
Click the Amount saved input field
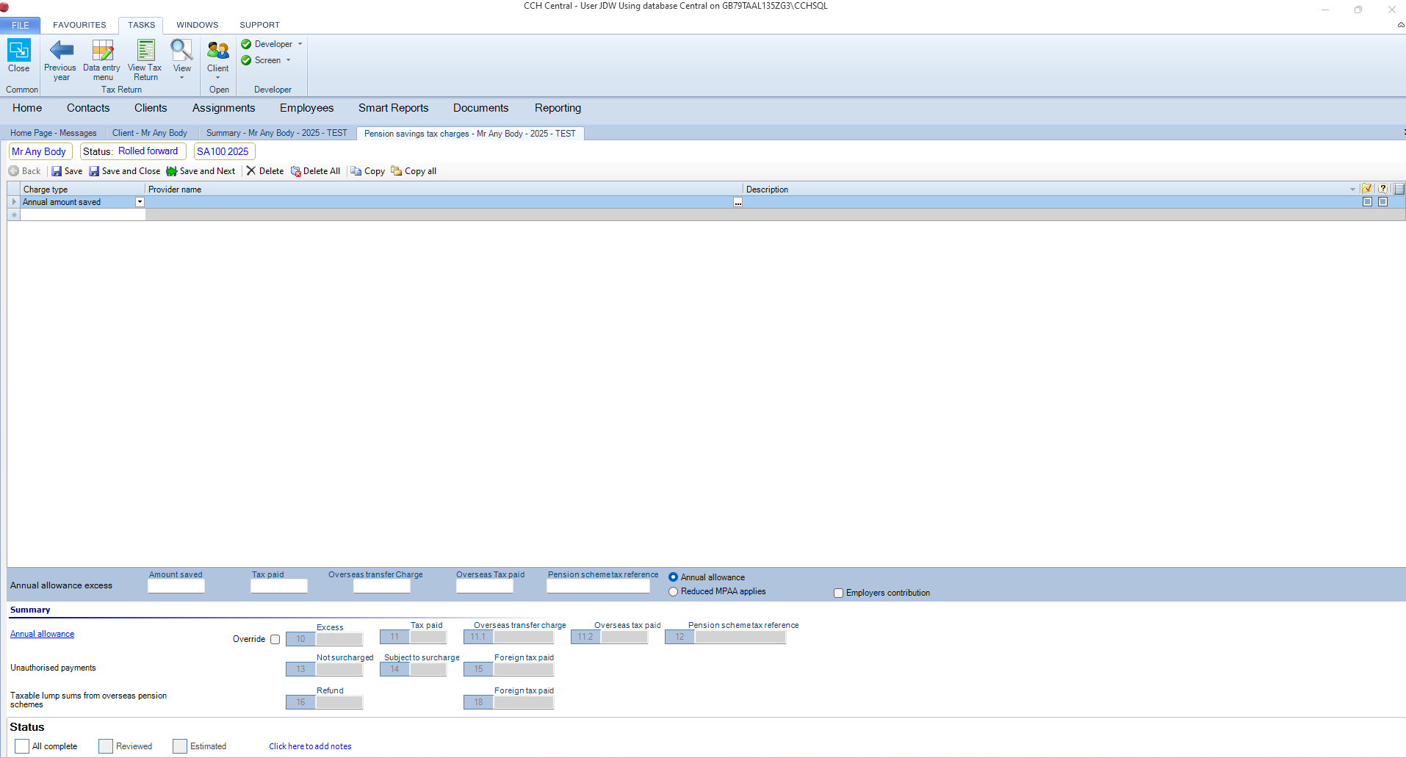point(176,586)
